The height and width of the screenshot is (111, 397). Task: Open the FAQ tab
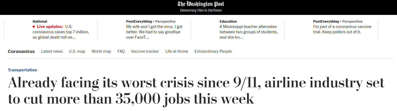point(121,51)
